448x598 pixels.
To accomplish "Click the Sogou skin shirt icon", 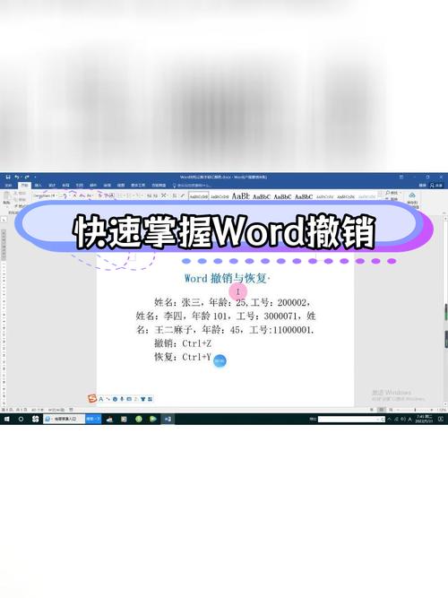I will point(143,399).
